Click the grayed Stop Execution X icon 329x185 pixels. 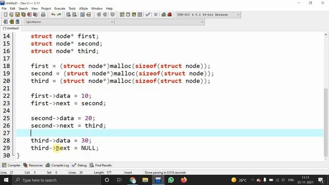[156, 14]
